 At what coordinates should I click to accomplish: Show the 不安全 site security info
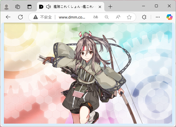(x=43, y=17)
